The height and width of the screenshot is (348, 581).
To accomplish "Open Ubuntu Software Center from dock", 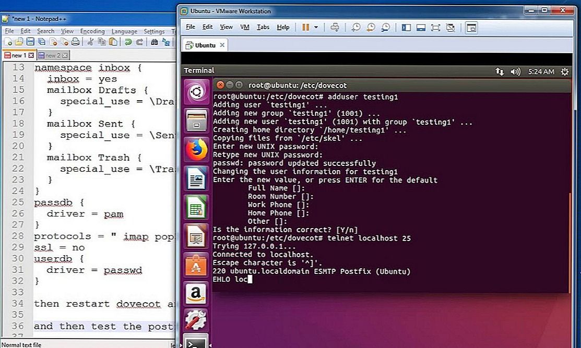I will 196,265.
